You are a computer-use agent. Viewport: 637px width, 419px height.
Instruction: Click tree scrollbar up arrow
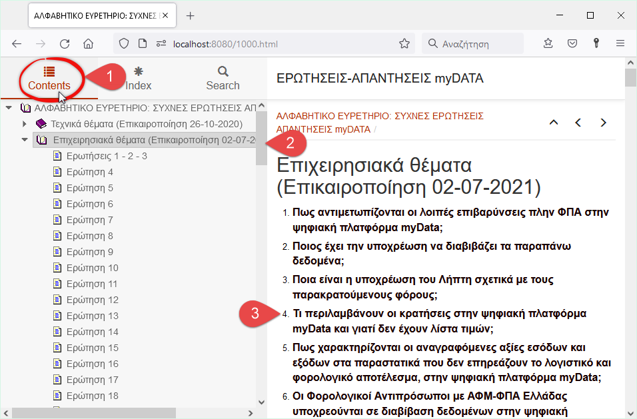click(261, 105)
